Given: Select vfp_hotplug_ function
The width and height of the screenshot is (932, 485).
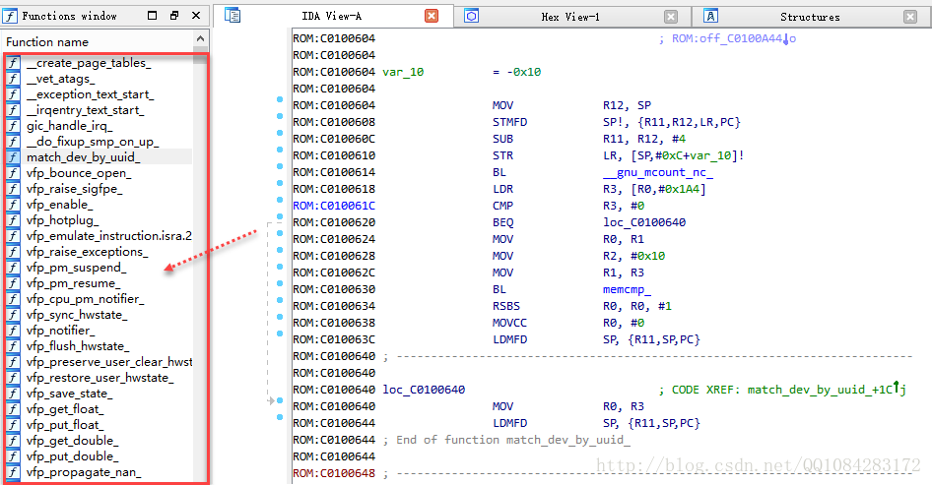Looking at the screenshot, I should coord(63,220).
